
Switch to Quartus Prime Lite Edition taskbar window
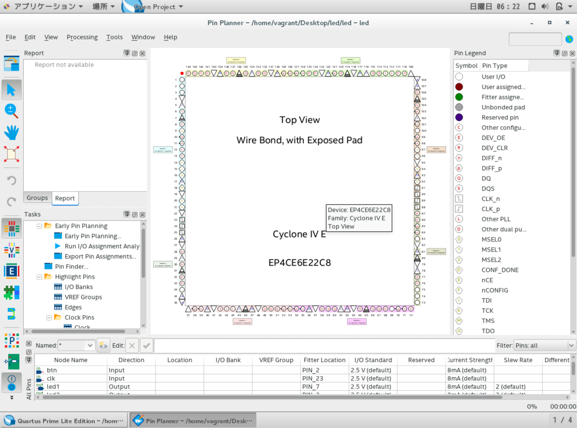click(65, 421)
